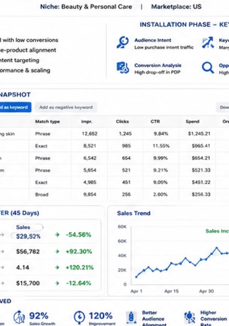Click the 120% improvement circular icon

pos(79,317)
